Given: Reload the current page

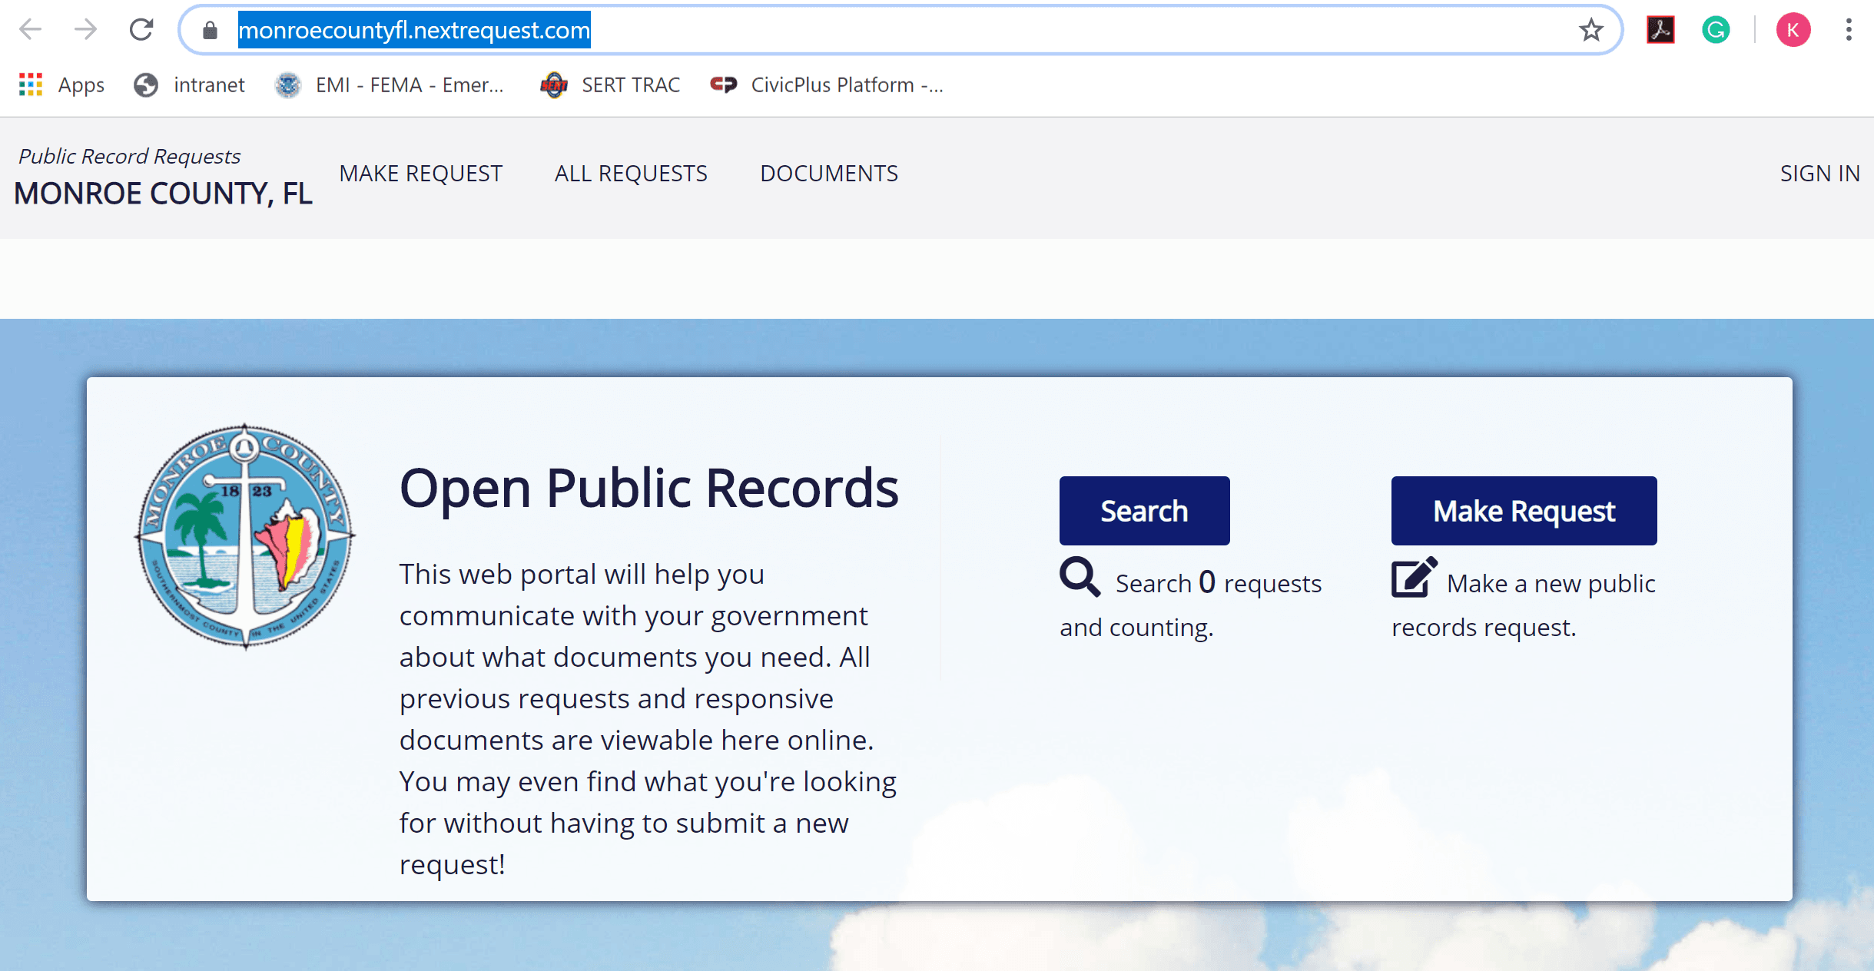Looking at the screenshot, I should (x=141, y=30).
